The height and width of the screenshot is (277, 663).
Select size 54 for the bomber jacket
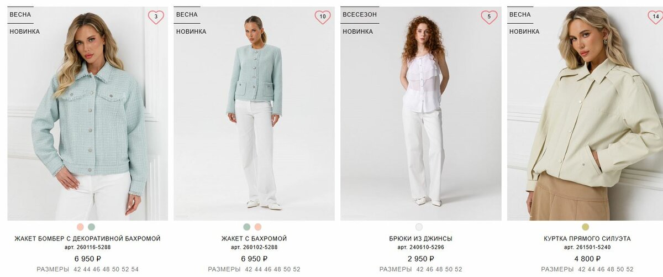click(135, 270)
